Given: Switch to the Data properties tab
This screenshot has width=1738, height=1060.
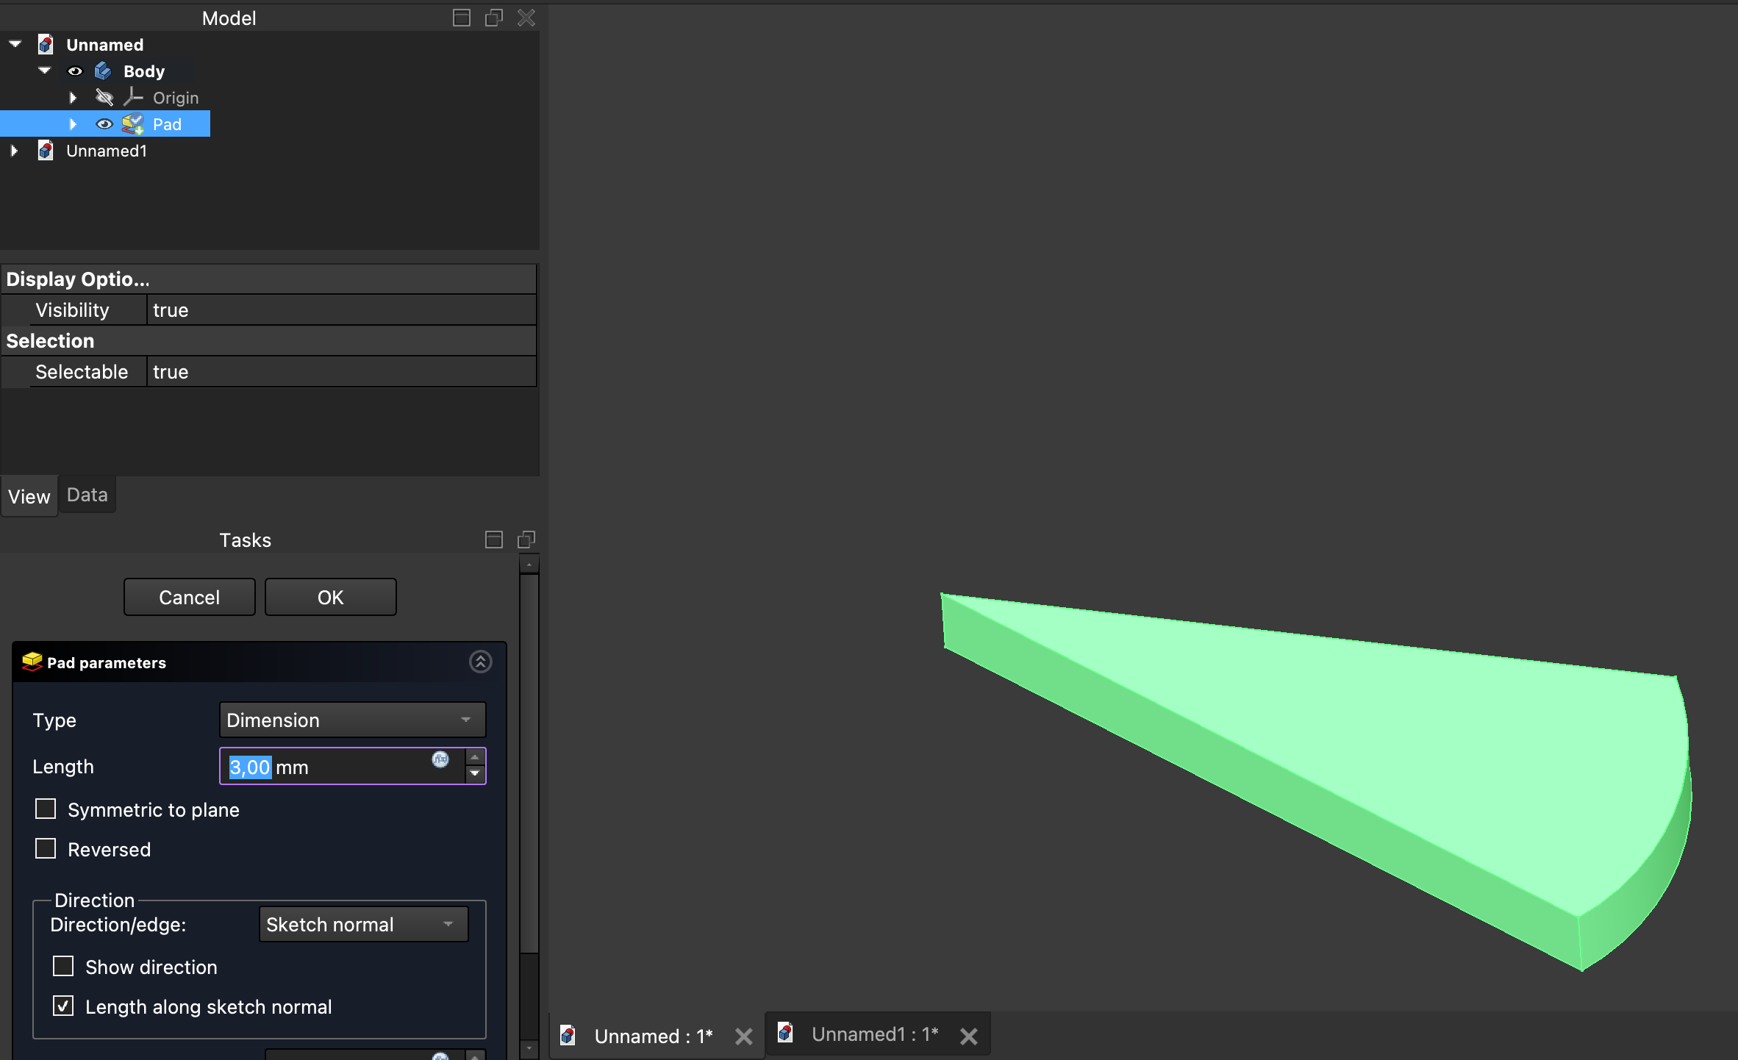Looking at the screenshot, I should pyautogui.click(x=87, y=495).
